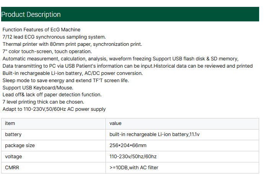Viewport: 266px width, 175px height.
Task: Click the Support USB Keyboard/Mouse line
Action: 38,87
